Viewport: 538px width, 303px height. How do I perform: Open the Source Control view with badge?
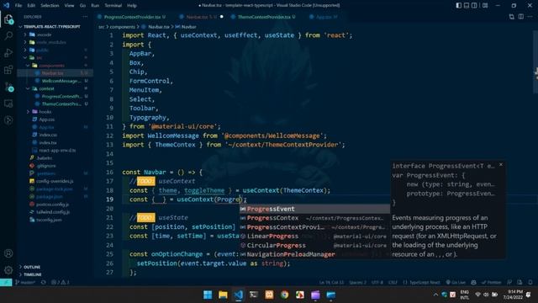tap(8, 87)
